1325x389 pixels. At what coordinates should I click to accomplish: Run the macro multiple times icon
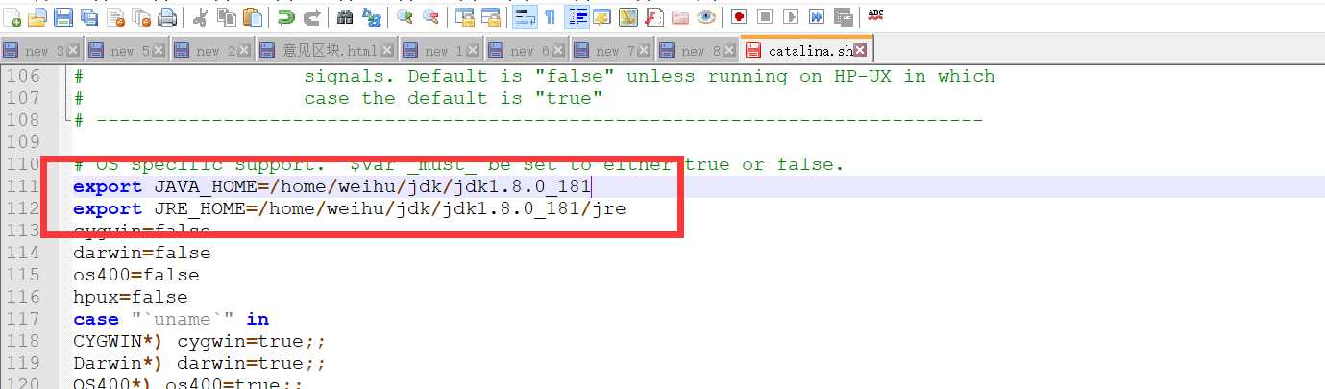click(817, 17)
